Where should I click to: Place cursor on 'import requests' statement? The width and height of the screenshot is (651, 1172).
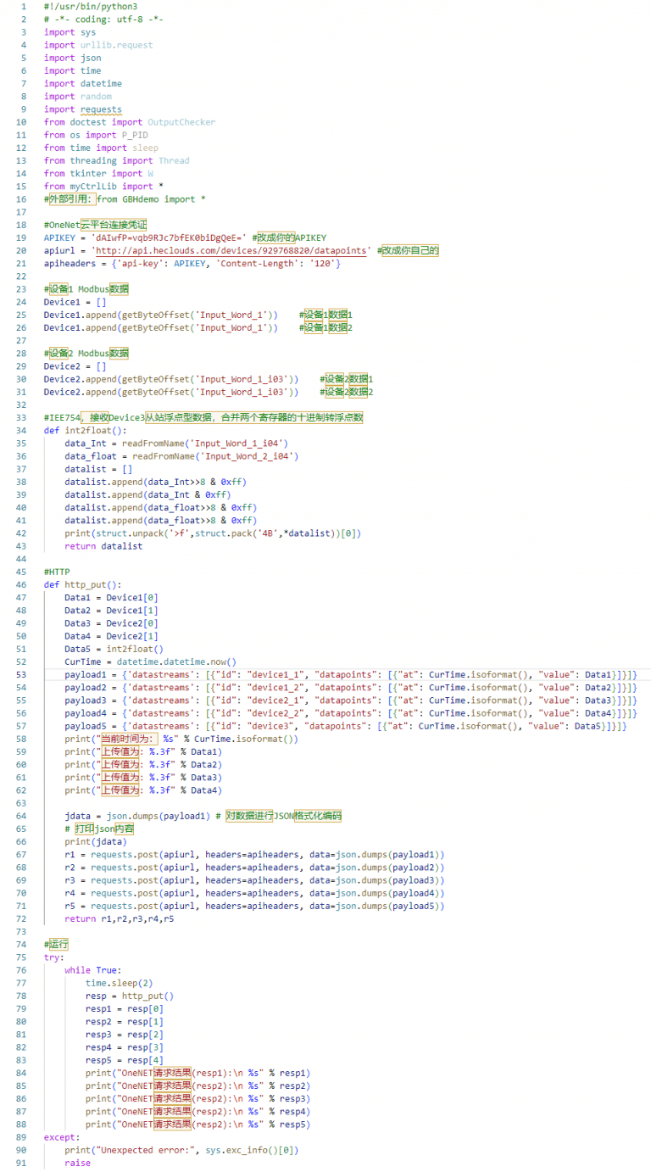tap(82, 109)
